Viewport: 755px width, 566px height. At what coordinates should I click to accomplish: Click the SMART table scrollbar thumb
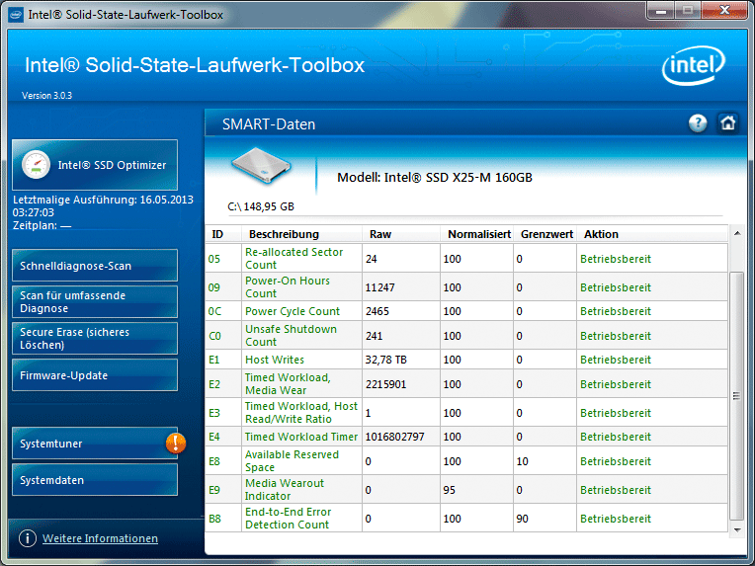coord(736,396)
